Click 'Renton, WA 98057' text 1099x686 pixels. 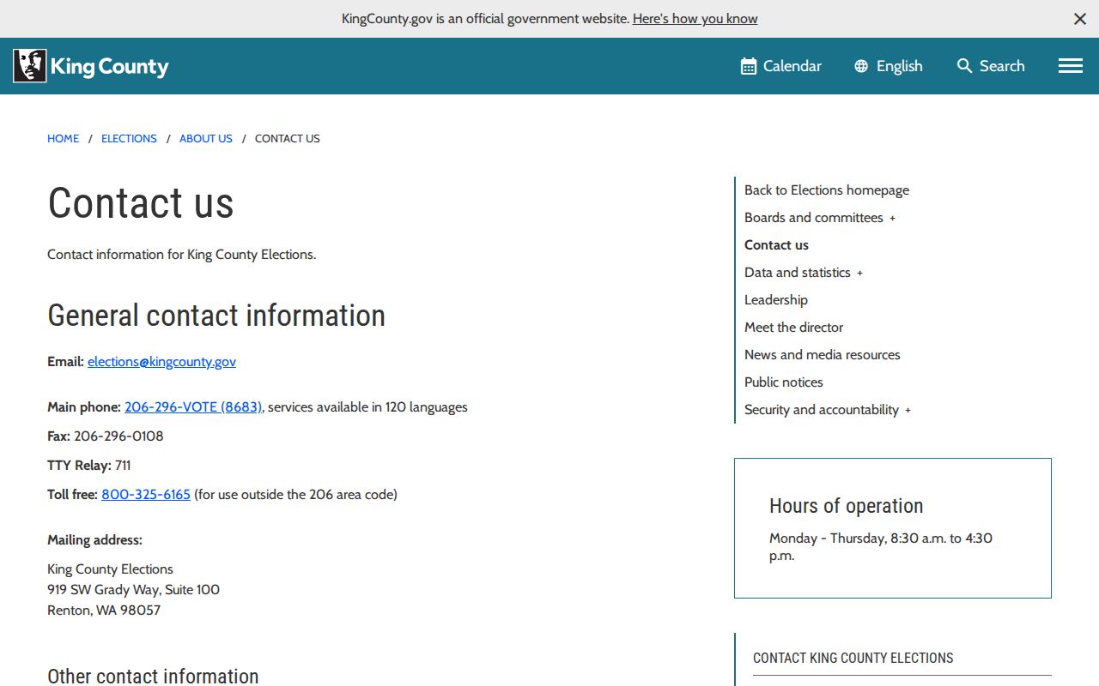pos(104,611)
